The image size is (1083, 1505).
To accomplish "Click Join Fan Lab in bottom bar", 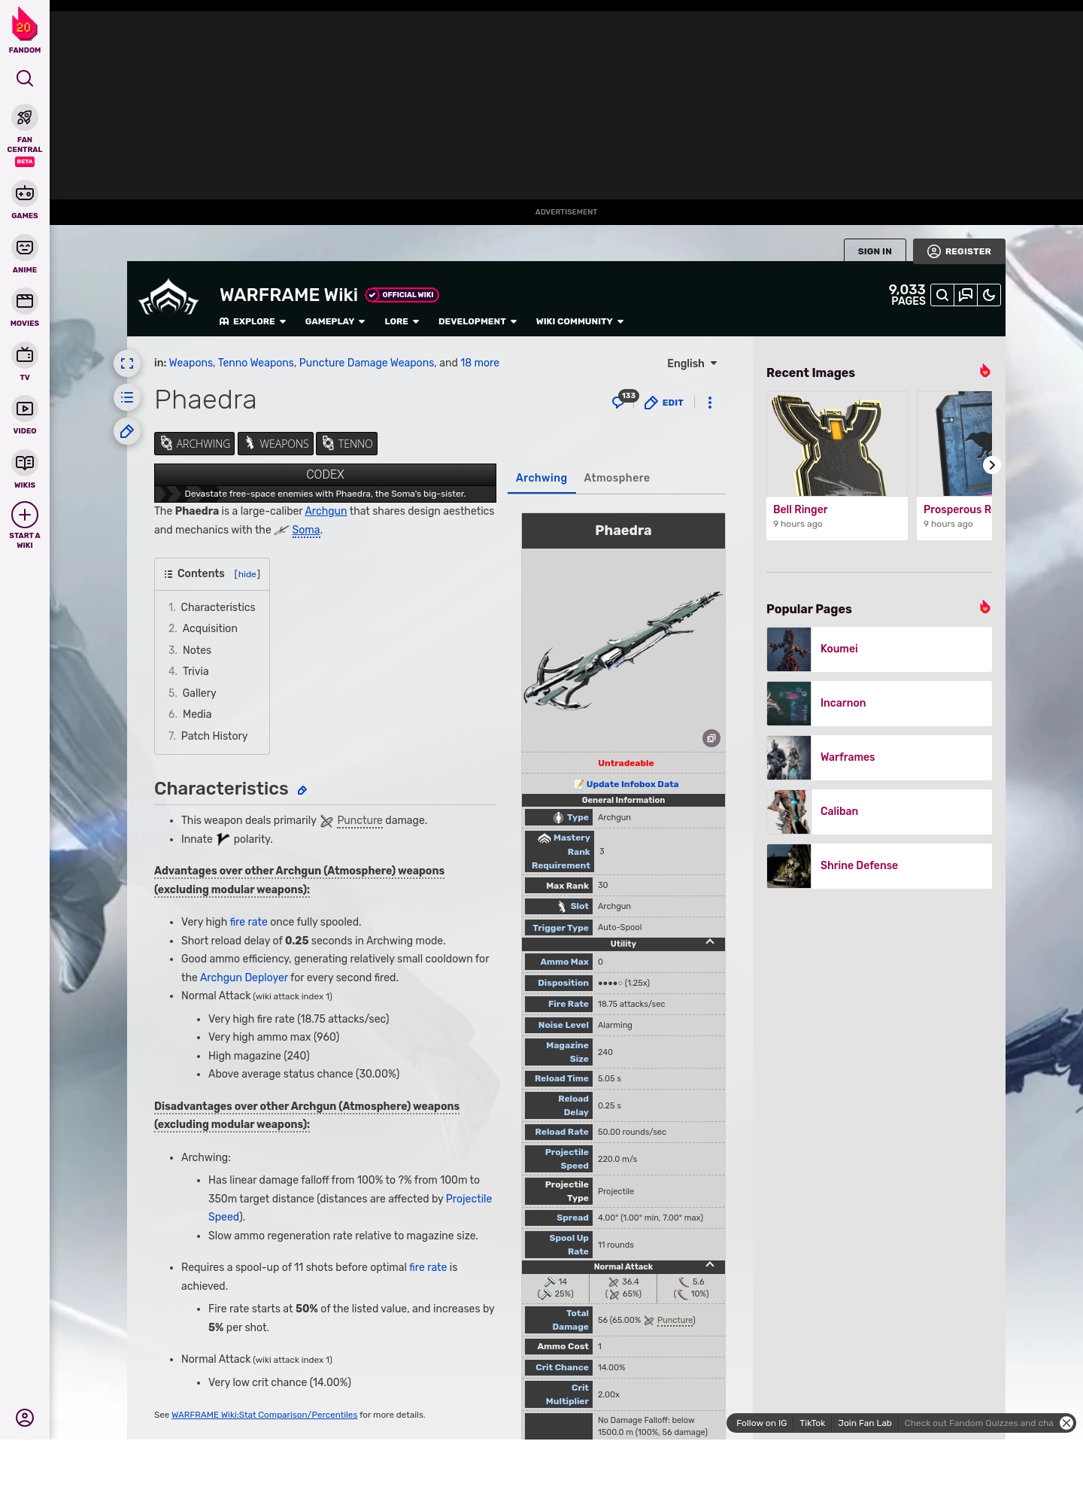I will tap(865, 1423).
